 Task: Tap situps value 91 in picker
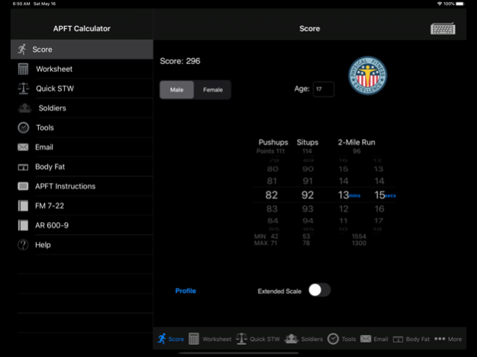(x=308, y=182)
